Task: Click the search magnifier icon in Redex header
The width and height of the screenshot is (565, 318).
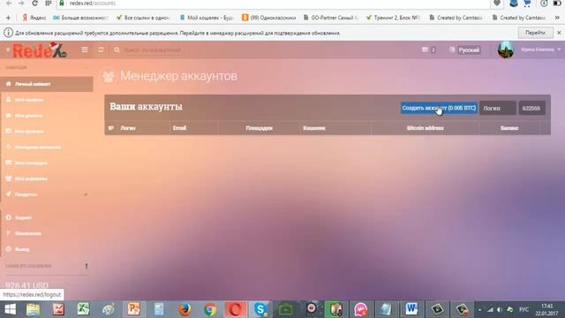Action: coord(117,49)
